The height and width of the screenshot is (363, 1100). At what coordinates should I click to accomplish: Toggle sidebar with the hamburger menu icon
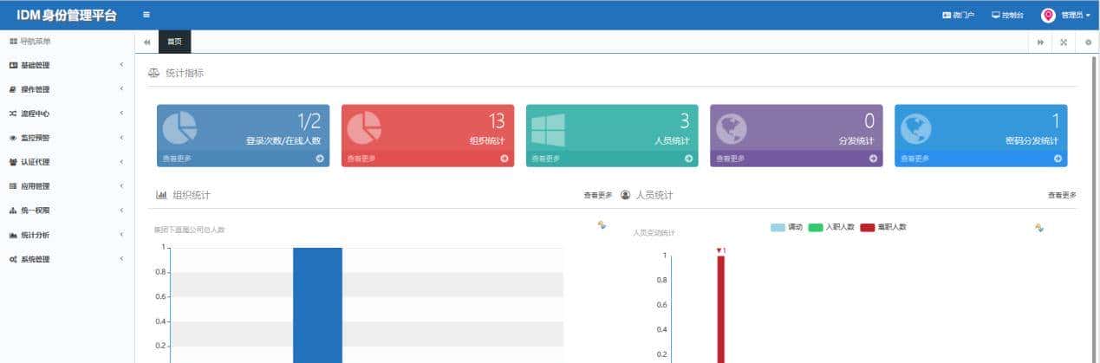coord(146,15)
